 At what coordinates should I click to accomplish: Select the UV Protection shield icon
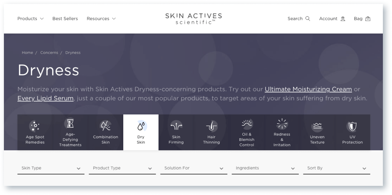click(352, 126)
